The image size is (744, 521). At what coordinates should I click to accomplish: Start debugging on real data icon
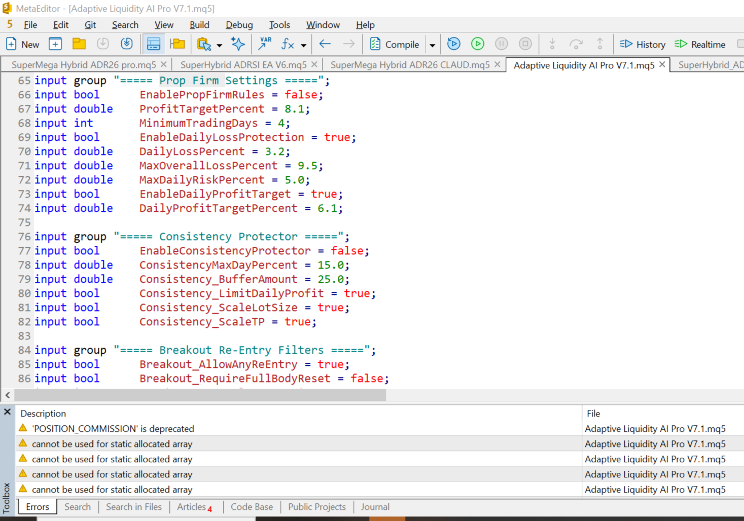pos(454,44)
